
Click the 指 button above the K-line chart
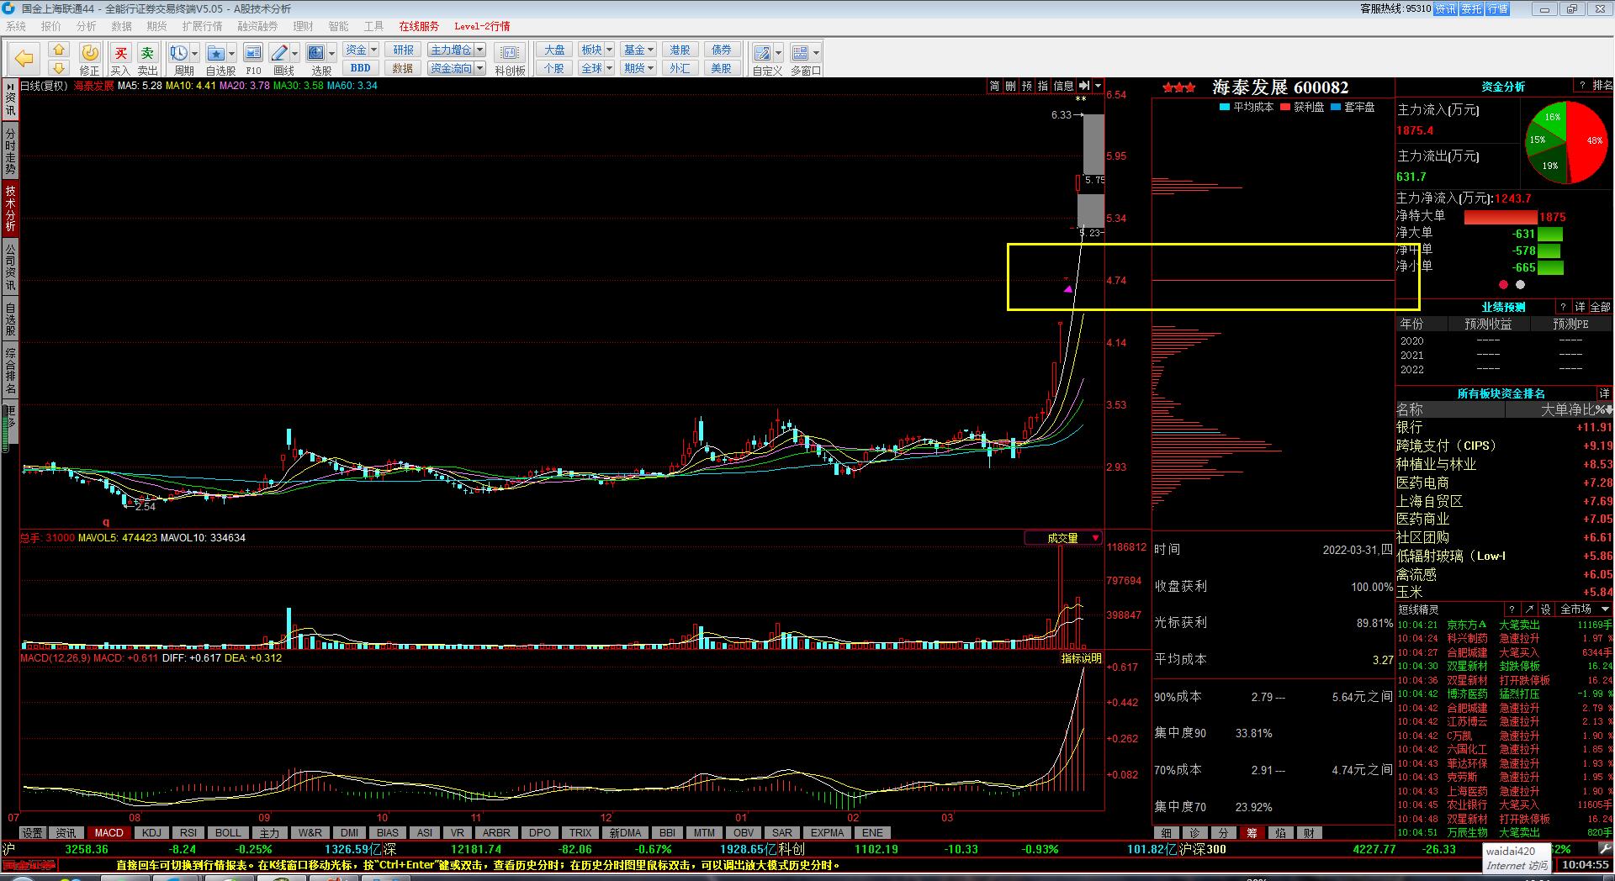pos(1043,86)
